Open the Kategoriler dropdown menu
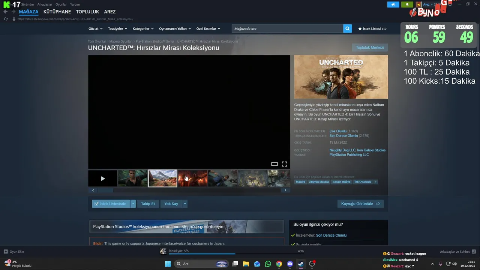 (143, 28)
